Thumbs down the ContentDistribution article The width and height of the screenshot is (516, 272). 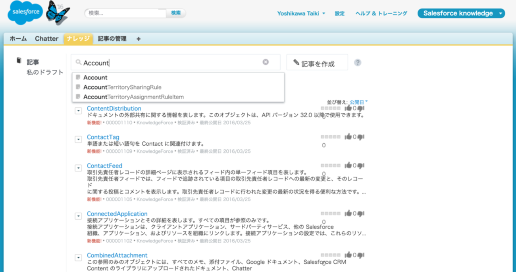point(361,108)
